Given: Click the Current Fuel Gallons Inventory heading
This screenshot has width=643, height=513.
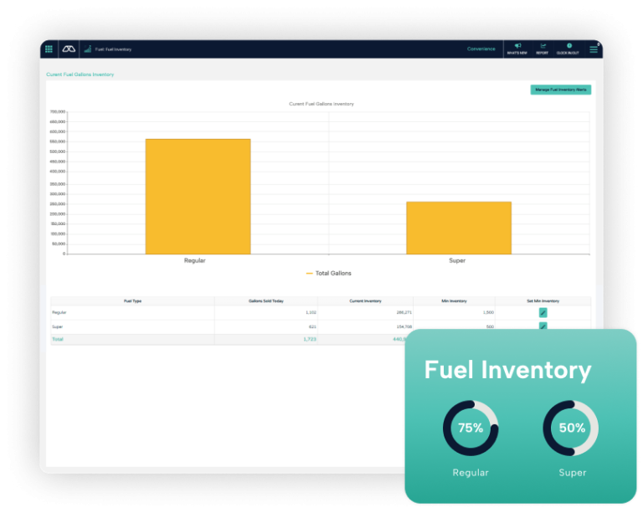Looking at the screenshot, I should pos(80,74).
